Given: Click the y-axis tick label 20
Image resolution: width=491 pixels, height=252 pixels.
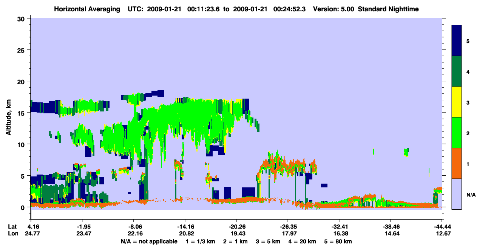Looking at the screenshot, I should (22, 82).
